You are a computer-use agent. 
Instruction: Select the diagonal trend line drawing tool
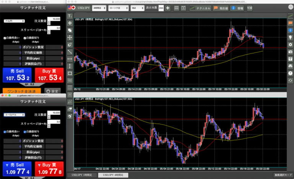tap(70, 52)
